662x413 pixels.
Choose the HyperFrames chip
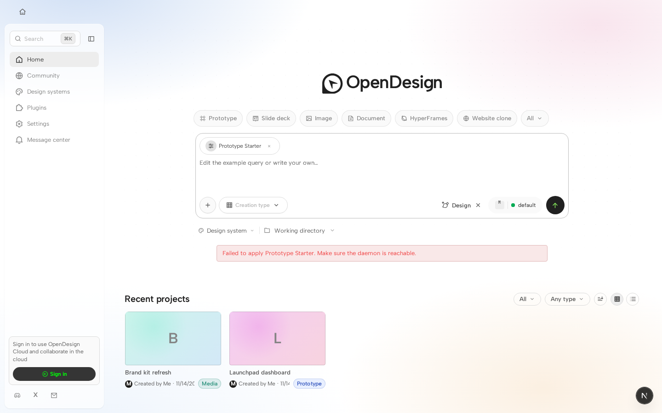pos(424,118)
